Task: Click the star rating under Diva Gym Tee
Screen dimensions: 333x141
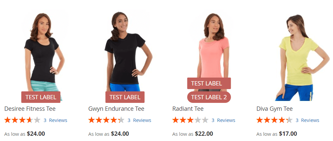Action: (274, 120)
